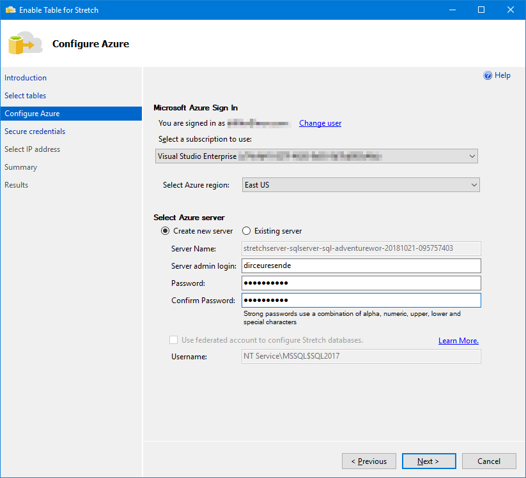This screenshot has width=526, height=478.
Task: Open the Help text link
Action: pos(502,75)
